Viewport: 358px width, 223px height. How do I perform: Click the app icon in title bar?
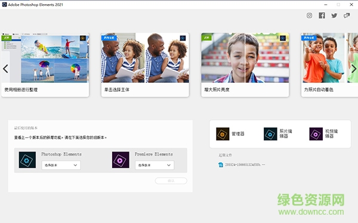[x=4, y=4]
